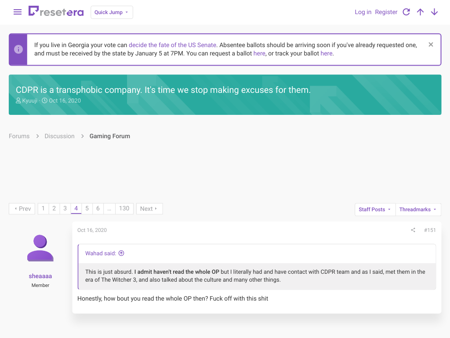Go to previous page with Prev button
Image resolution: width=450 pixels, height=338 pixels.
point(22,209)
